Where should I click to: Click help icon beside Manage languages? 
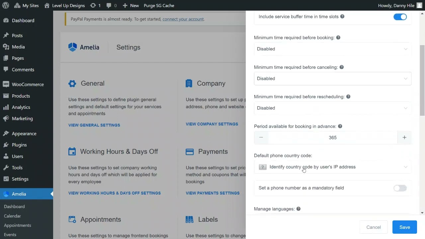[298, 209]
